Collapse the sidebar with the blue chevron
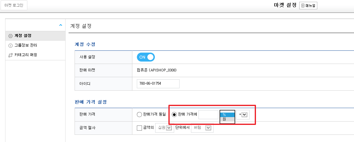The height and width of the screenshot is (142, 354). [60, 25]
